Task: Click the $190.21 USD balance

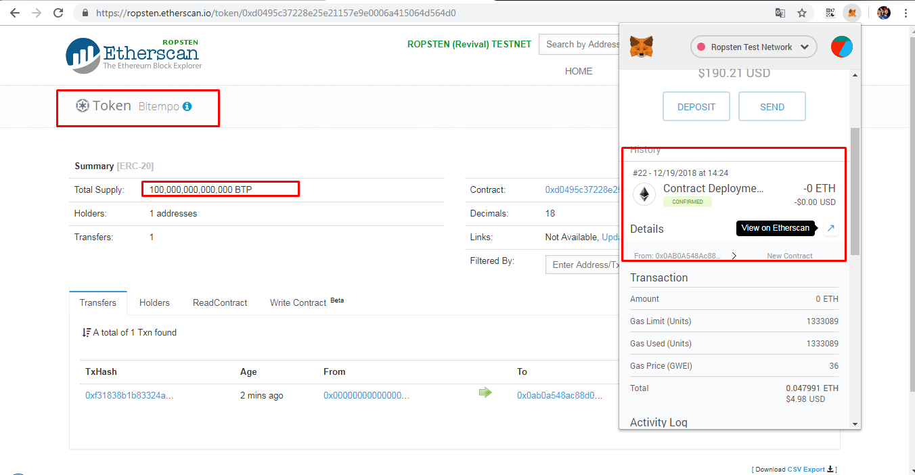Action: [734, 73]
